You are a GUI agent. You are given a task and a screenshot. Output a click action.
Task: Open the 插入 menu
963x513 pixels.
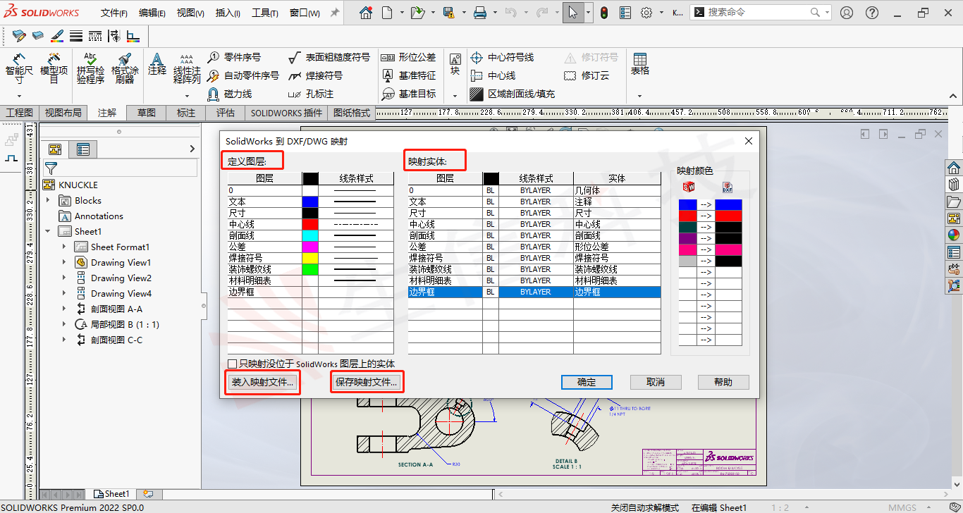(x=228, y=13)
